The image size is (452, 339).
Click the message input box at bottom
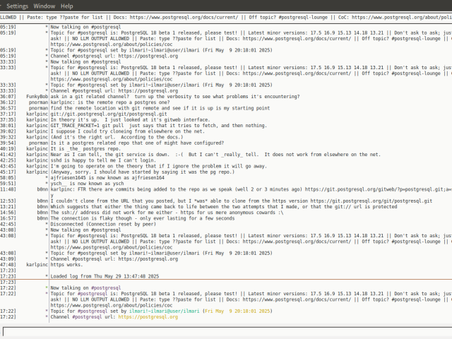[x=226, y=331]
